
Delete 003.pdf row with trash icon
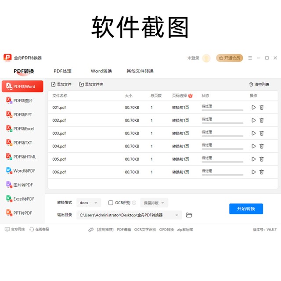262,133
